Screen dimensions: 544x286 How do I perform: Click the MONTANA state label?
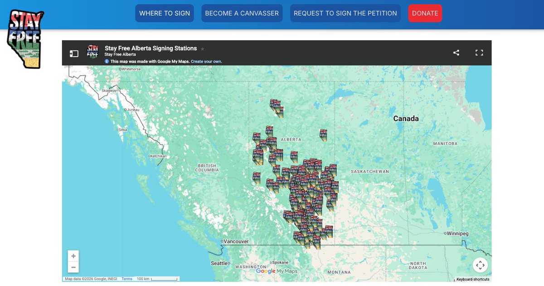[339, 272]
